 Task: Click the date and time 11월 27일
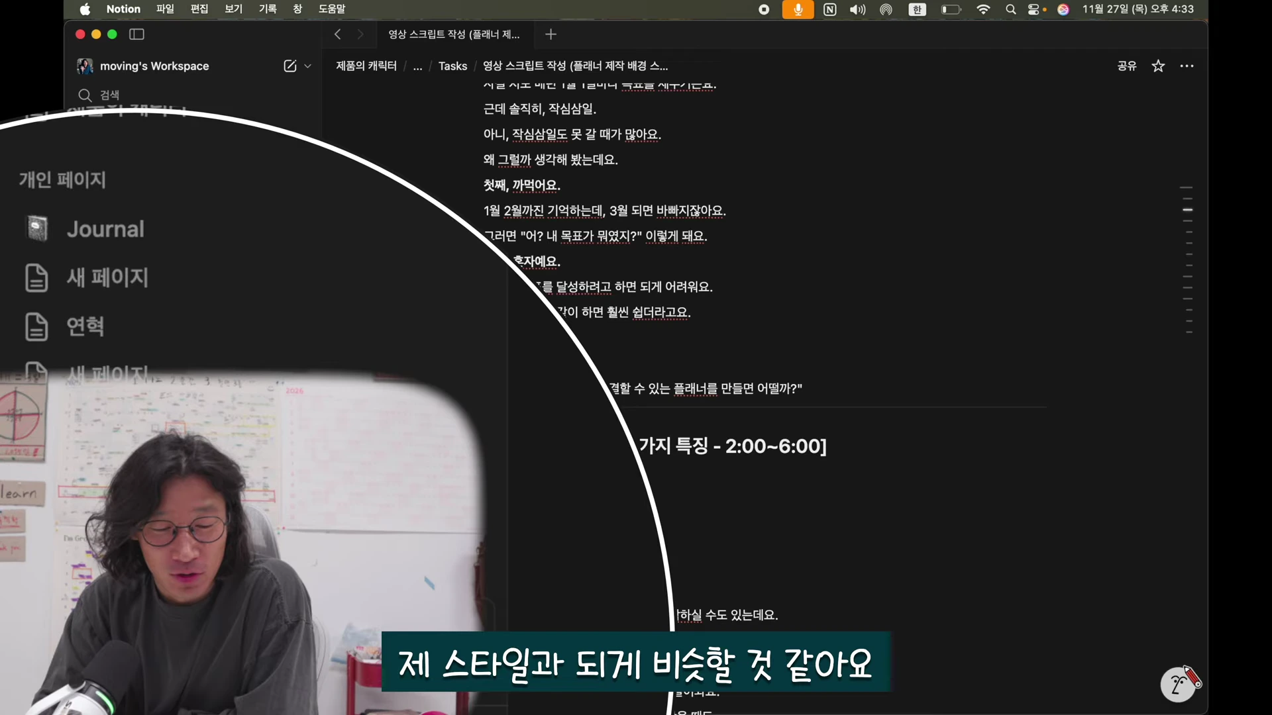point(1138,9)
